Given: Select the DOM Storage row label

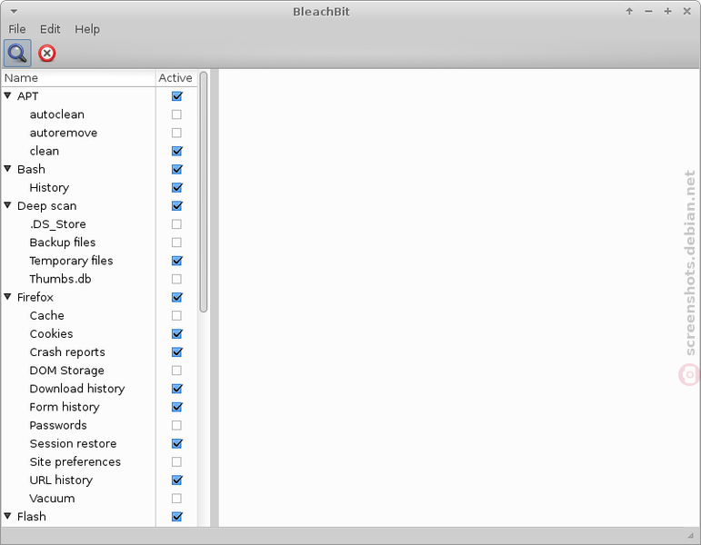Looking at the screenshot, I should tap(66, 371).
